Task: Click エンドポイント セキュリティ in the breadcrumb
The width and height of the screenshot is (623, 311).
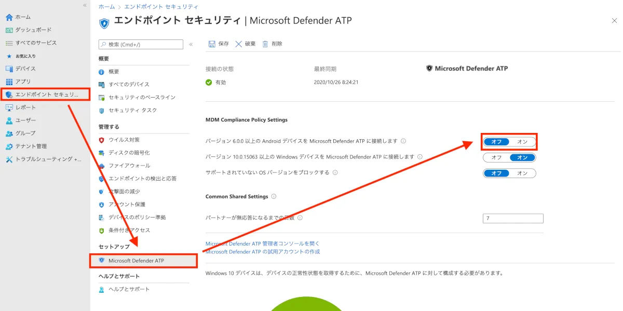Action: click(x=161, y=7)
